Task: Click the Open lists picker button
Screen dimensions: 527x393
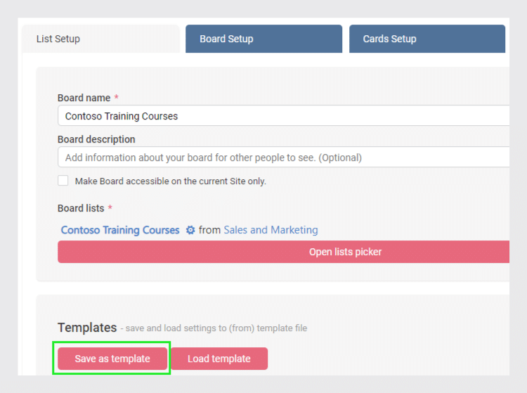Action: (283, 252)
